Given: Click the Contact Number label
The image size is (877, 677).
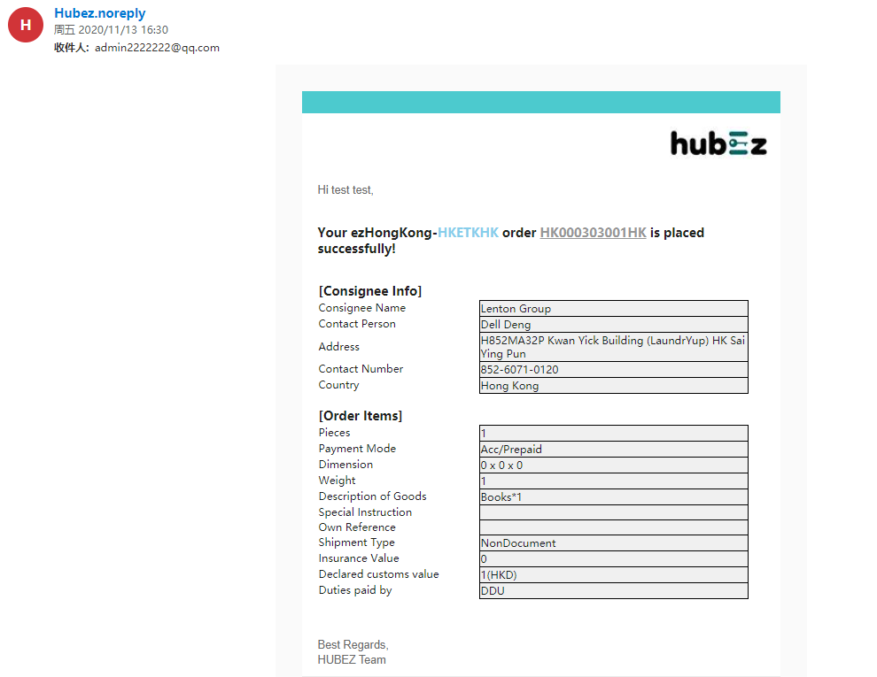Looking at the screenshot, I should coord(361,369).
